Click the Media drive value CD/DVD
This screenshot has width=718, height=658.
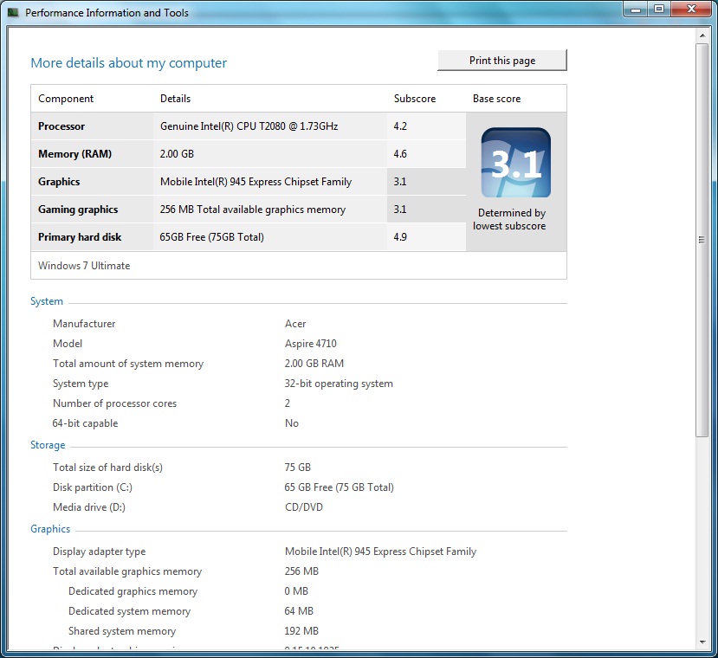pos(304,507)
